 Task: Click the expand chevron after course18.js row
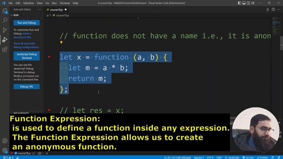pyautogui.click(x=47, y=153)
